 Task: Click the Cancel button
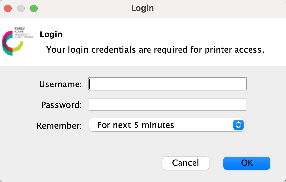point(186,163)
